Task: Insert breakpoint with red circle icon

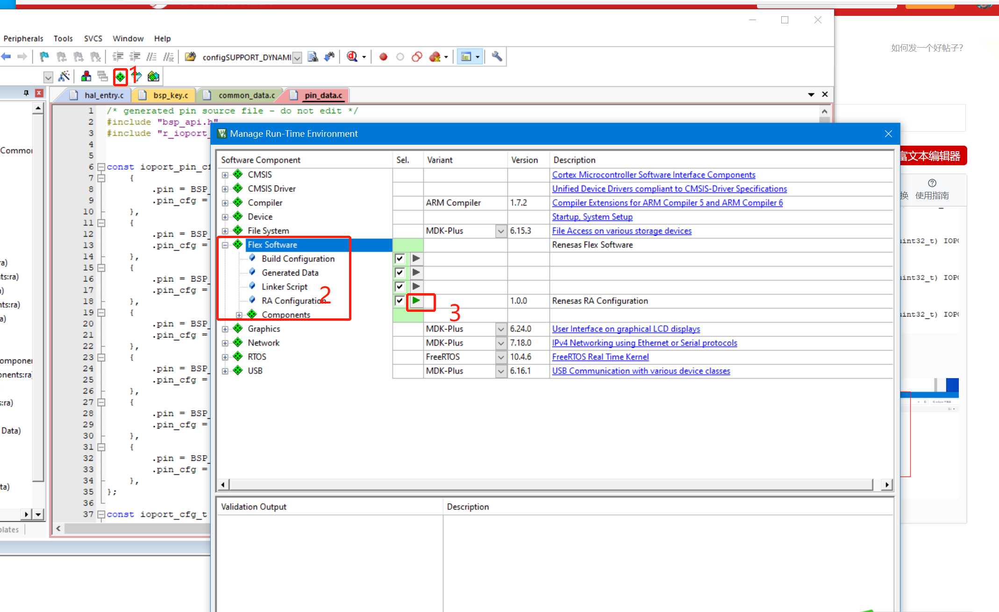Action: coord(383,57)
